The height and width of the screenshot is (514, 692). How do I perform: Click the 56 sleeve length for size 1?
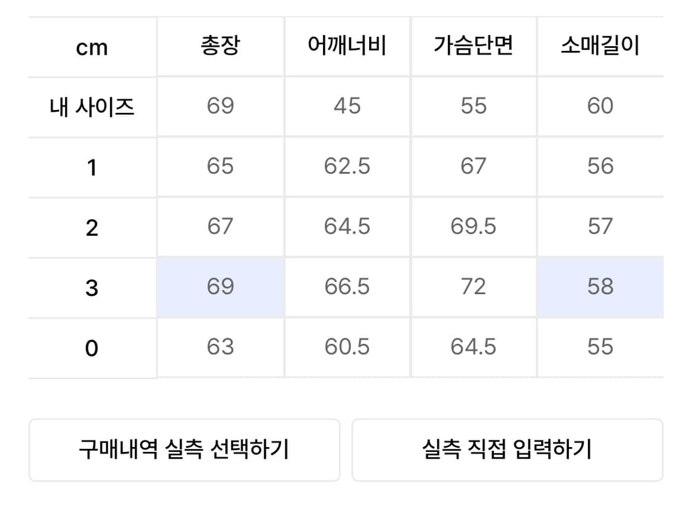[x=600, y=166]
